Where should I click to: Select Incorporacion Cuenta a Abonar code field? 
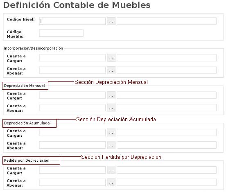(72, 70)
